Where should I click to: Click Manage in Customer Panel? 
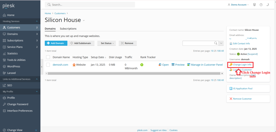point(205,65)
